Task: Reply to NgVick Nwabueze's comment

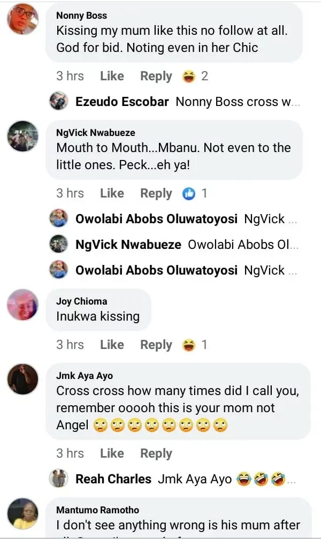Action: 156,194
